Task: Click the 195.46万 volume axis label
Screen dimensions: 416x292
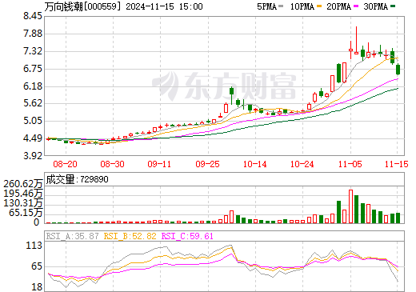Action: 23,194
